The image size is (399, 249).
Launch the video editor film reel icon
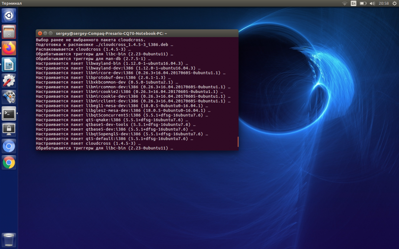click(x=9, y=97)
